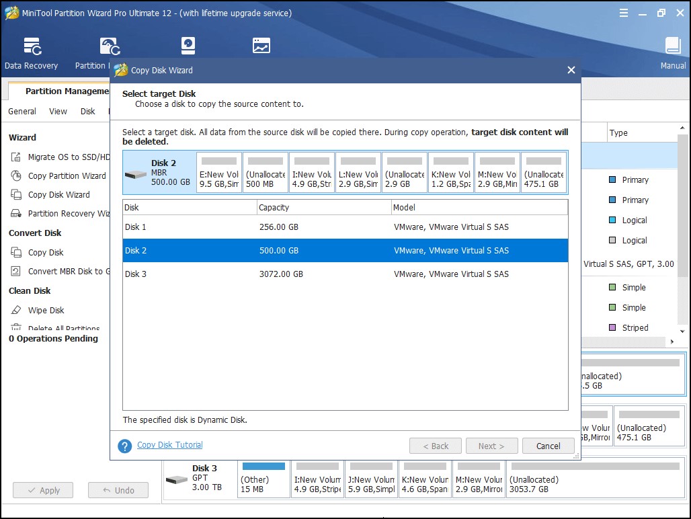Switch to the Partition Management tab
This screenshot has height=519, width=691.
[x=67, y=91]
